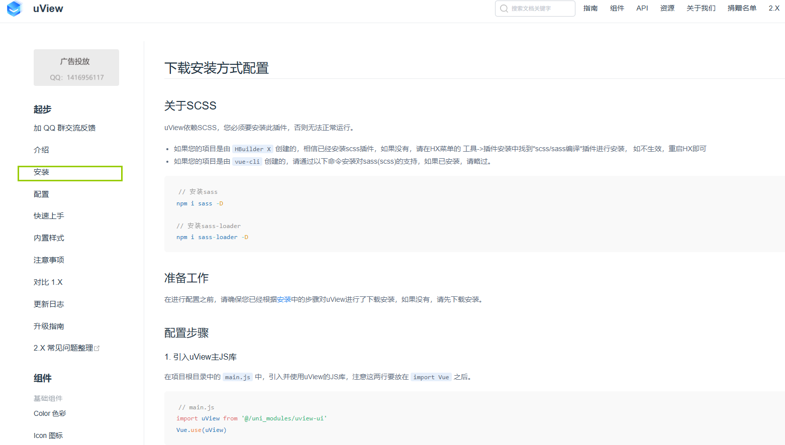
Task: Click the 关于SCSS section heading
Action: click(190, 105)
